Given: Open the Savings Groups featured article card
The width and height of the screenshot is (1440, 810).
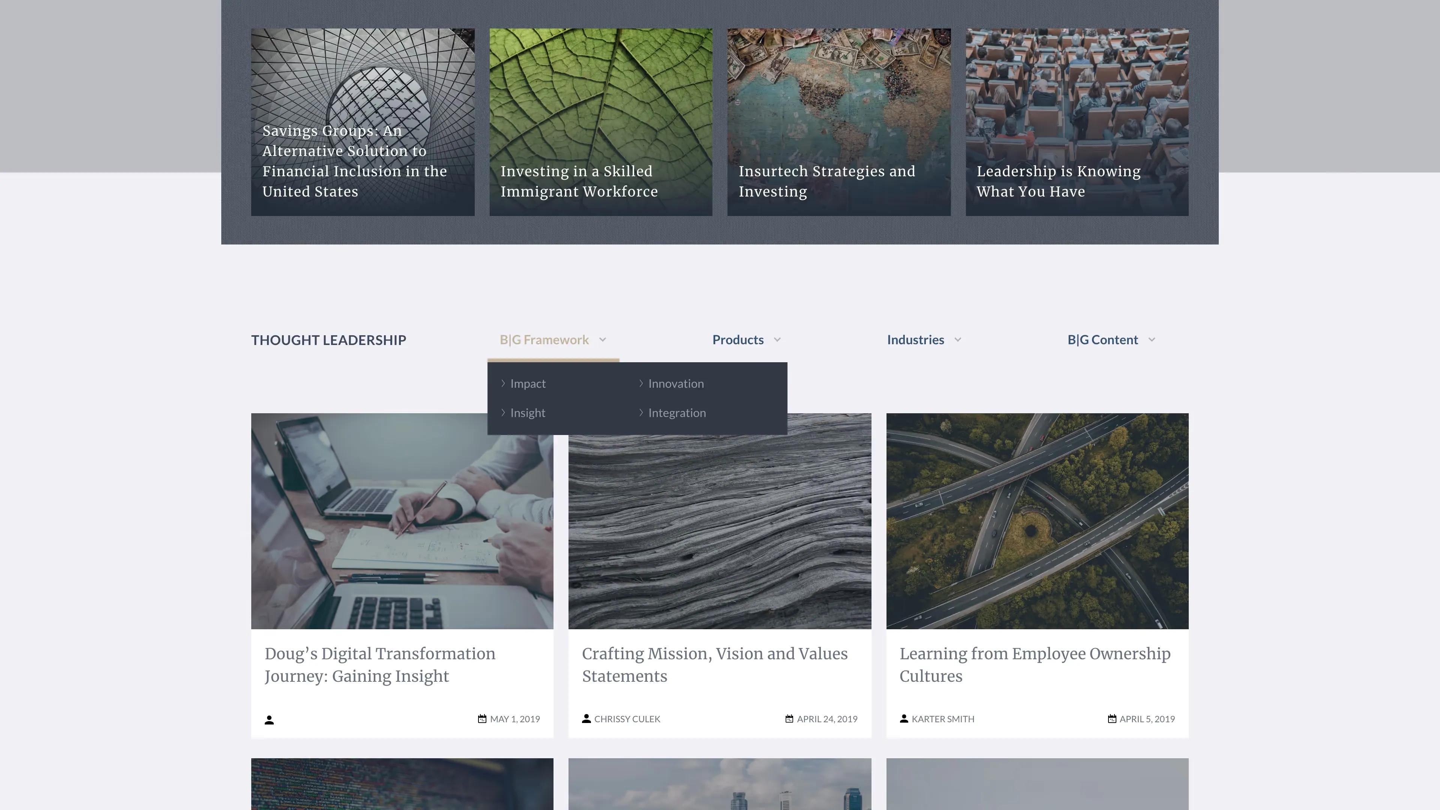Looking at the screenshot, I should click(363, 122).
